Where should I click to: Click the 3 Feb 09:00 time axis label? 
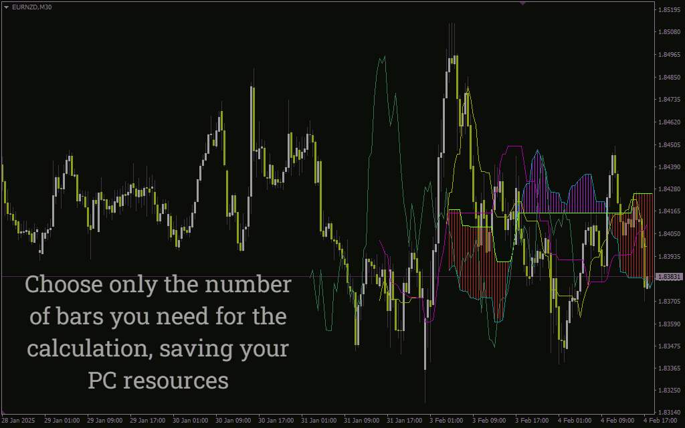490,421
